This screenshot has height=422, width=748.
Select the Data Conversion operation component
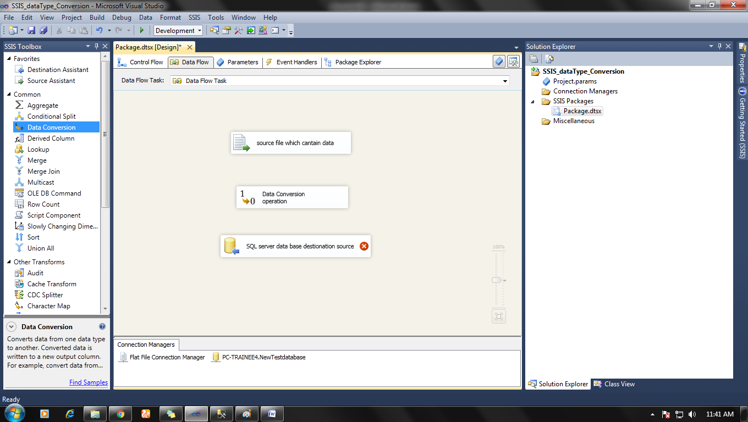click(292, 197)
